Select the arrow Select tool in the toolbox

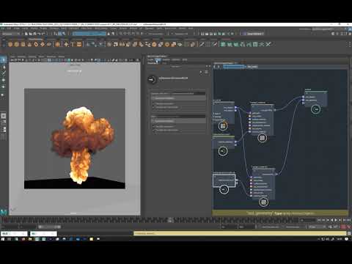(4, 59)
